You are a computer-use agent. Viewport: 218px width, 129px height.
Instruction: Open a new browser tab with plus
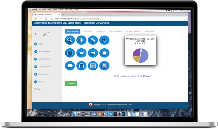click(63, 14)
